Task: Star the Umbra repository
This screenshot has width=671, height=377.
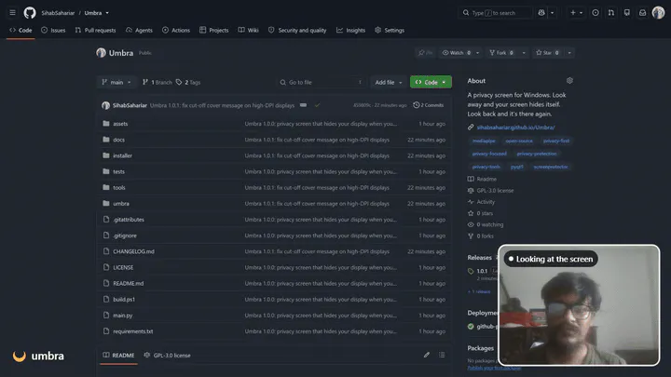Action: [547, 52]
